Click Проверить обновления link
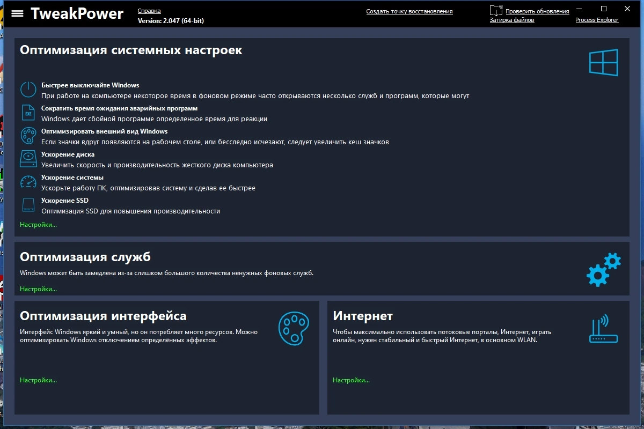644x429 pixels. (x=537, y=11)
